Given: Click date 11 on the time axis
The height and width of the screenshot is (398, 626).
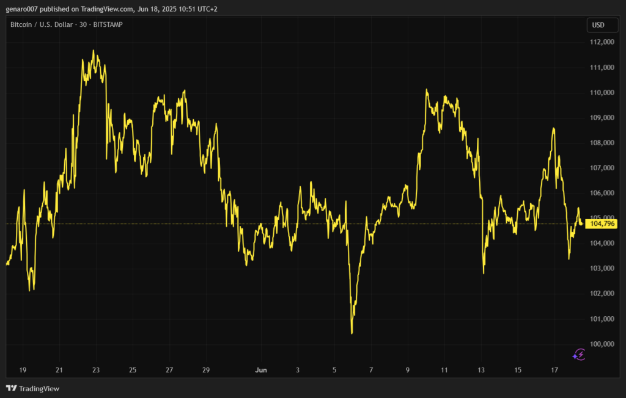Looking at the screenshot, I should (444, 371).
